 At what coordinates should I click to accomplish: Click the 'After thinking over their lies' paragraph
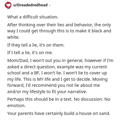pyautogui.click(x=59, y=31)
